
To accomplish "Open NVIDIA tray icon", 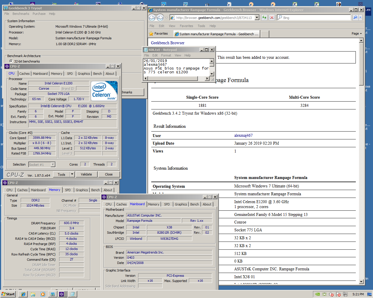I will (318, 294).
